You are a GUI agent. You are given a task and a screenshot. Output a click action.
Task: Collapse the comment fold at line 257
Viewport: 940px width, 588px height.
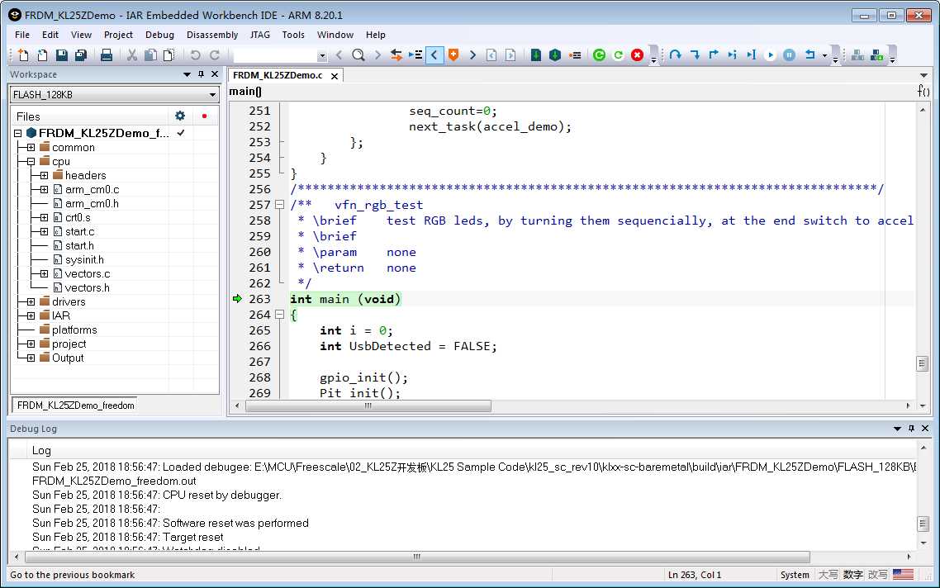[279, 204]
